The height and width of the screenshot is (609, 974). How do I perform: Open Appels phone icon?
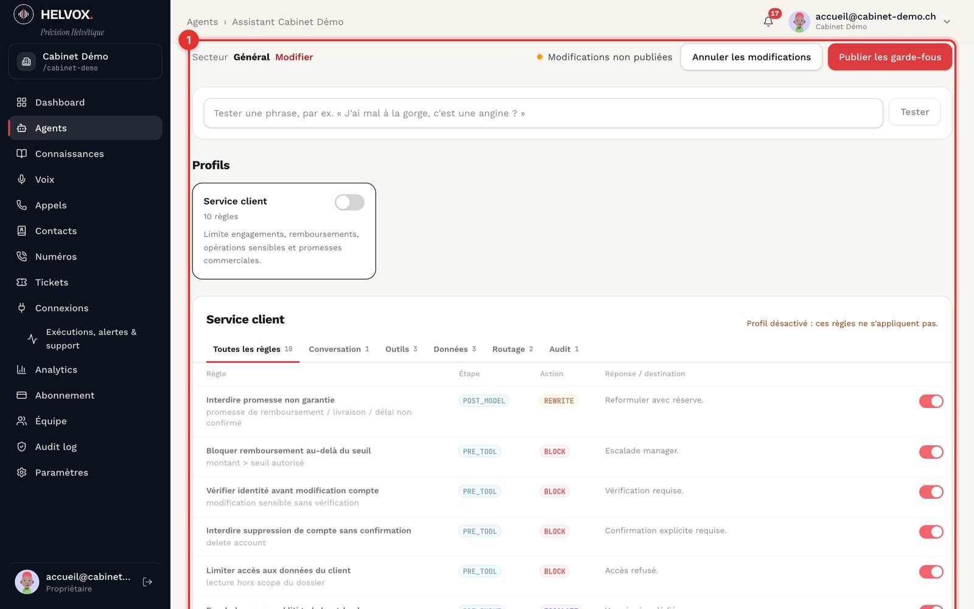[22, 205]
